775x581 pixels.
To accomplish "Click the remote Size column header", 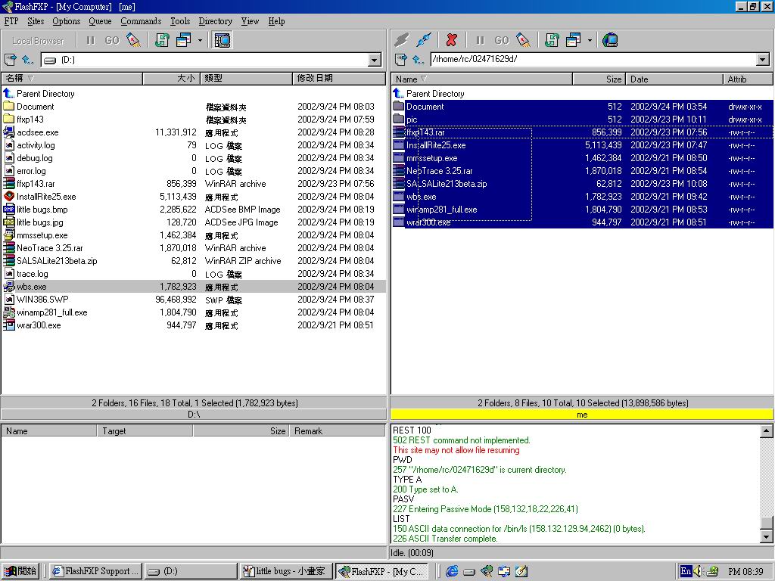I will click(x=598, y=79).
